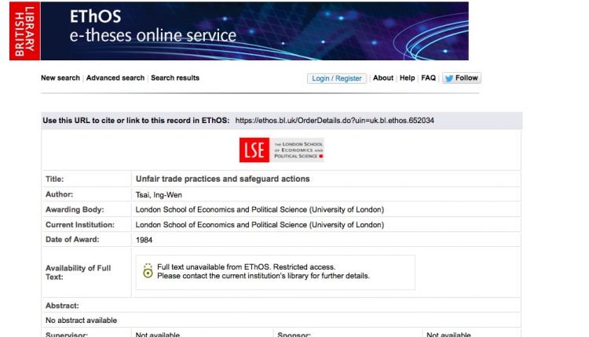
Task: Click the 1984 date of award
Action: click(145, 239)
